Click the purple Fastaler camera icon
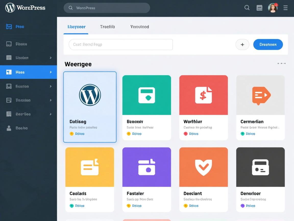Image resolution: width=294 pixels, height=221 pixels. tap(146, 167)
